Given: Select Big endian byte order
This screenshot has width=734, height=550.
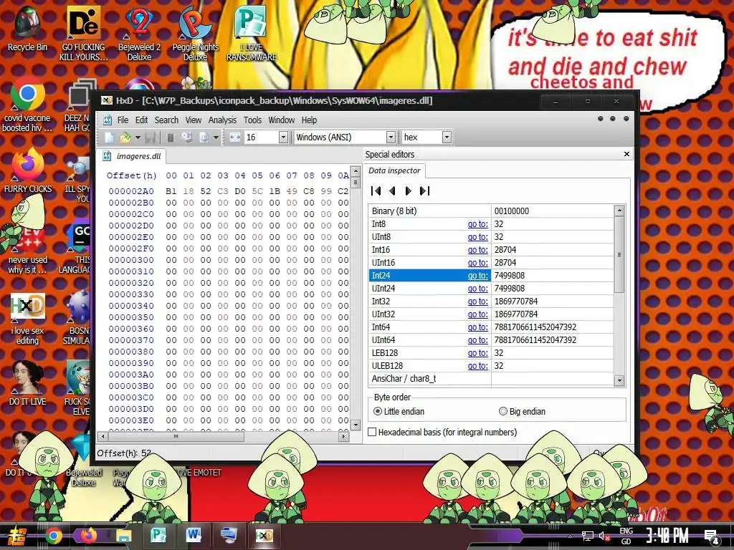Looking at the screenshot, I should pos(502,412).
